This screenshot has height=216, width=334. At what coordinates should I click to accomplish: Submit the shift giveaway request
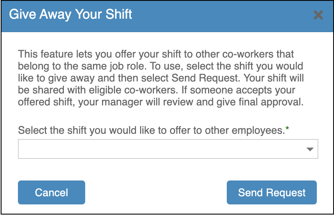pos(272,192)
